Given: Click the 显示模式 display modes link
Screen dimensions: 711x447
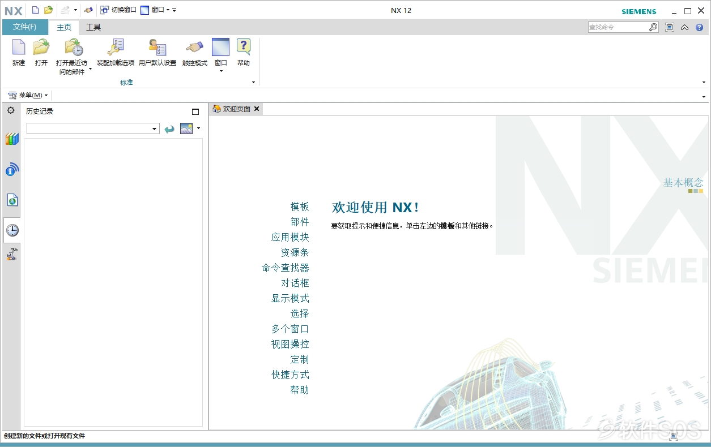Looking at the screenshot, I should tap(290, 298).
